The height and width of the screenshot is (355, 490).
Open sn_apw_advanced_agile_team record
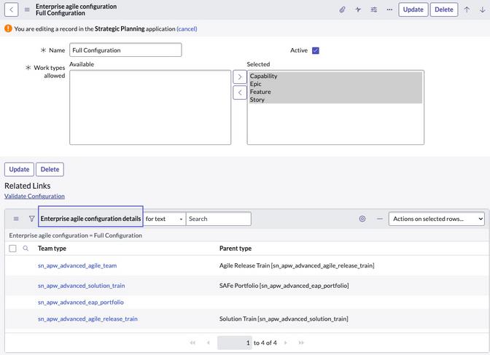click(77, 265)
